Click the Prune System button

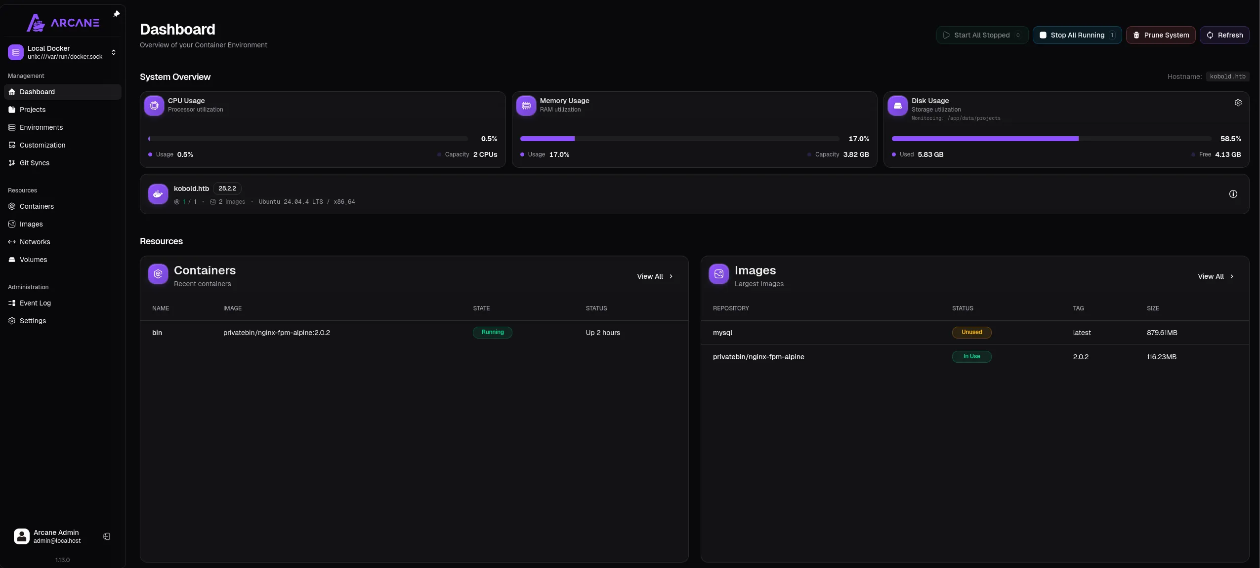click(x=1161, y=35)
